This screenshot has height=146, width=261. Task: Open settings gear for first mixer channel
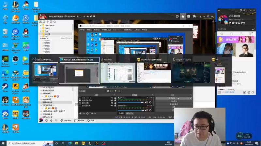point(150,102)
